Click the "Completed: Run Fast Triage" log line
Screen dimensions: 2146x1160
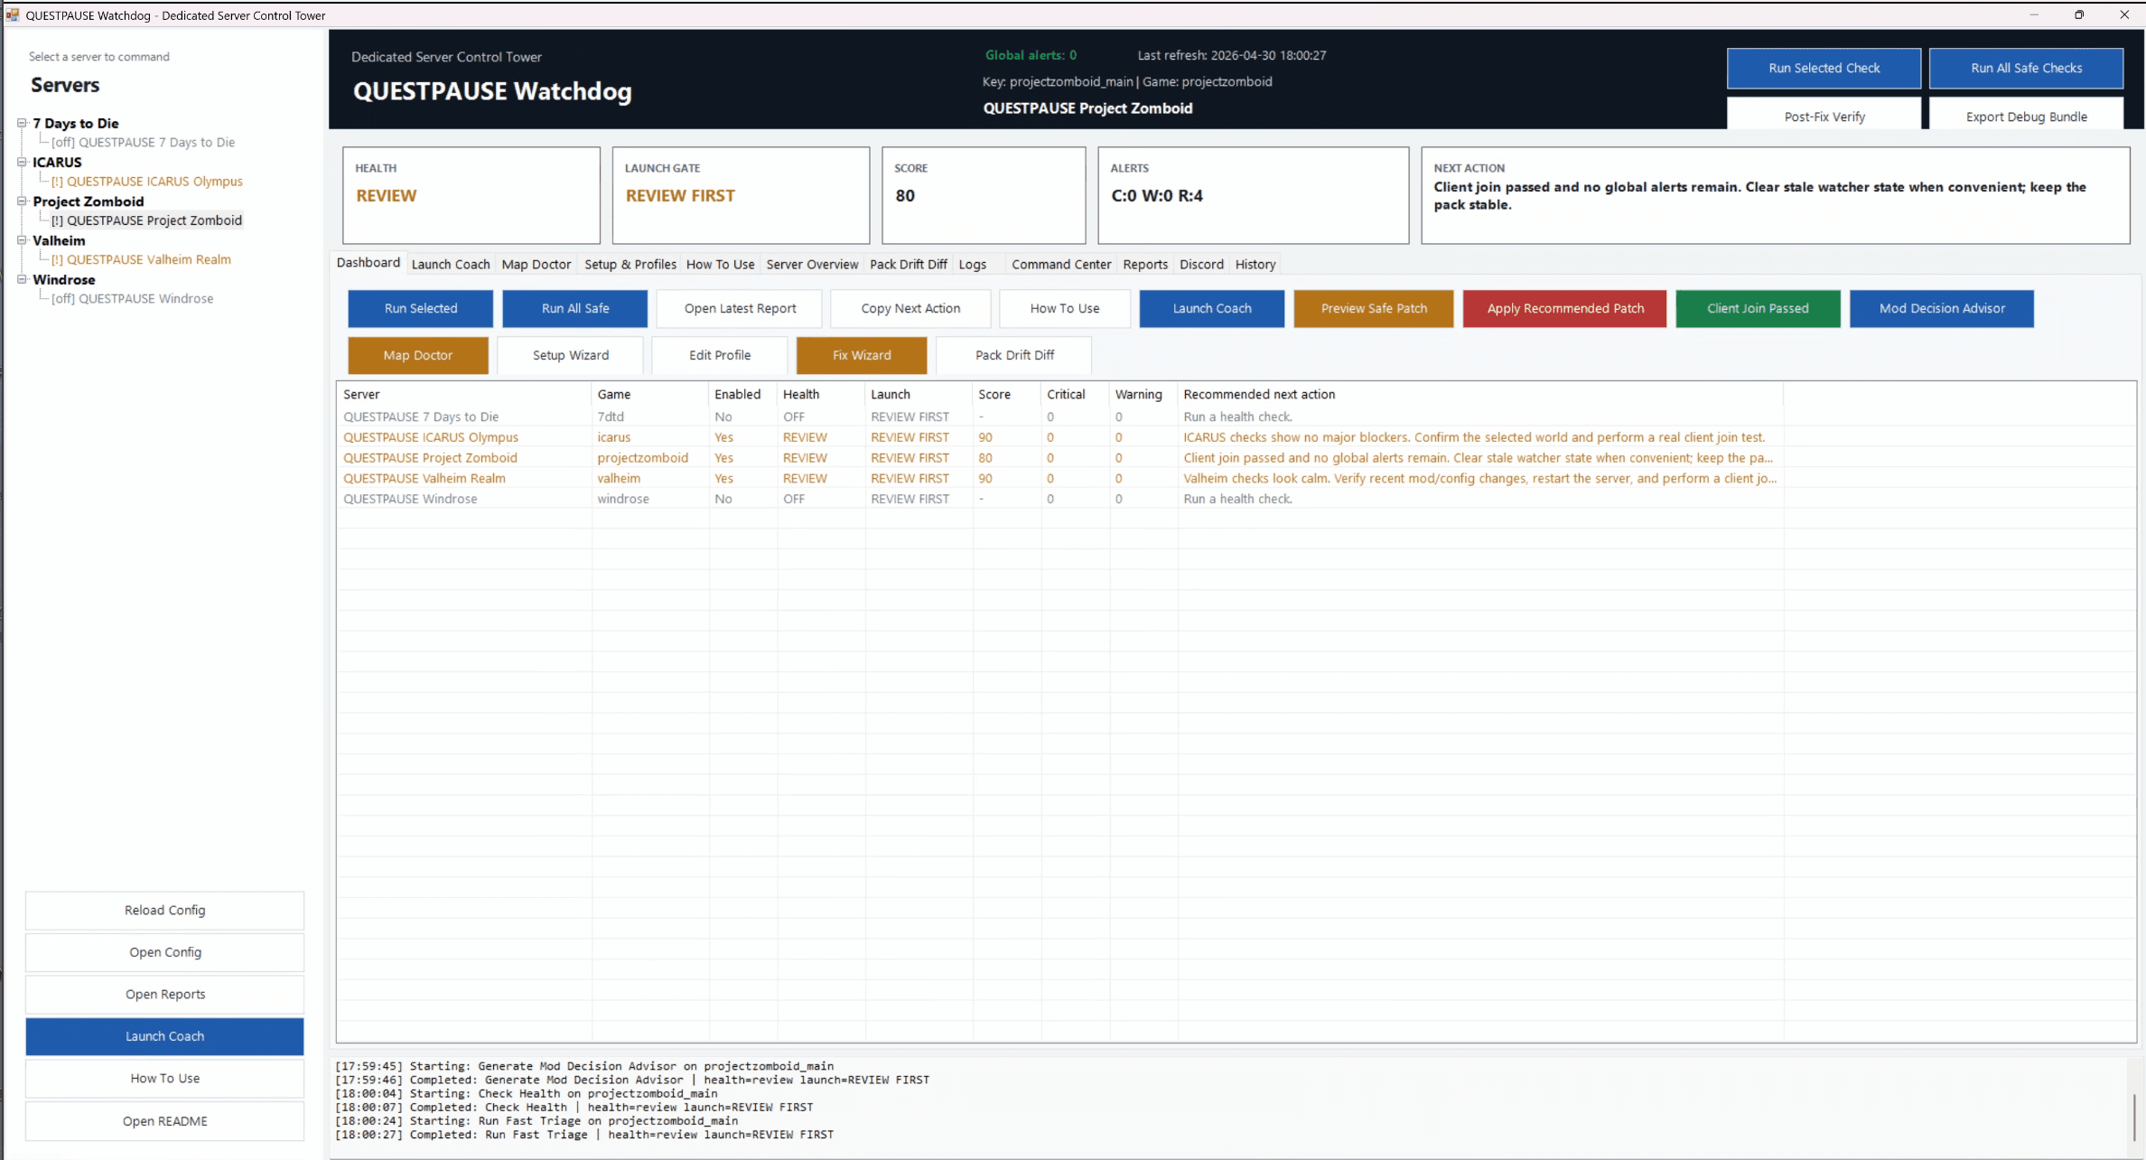click(x=584, y=1135)
